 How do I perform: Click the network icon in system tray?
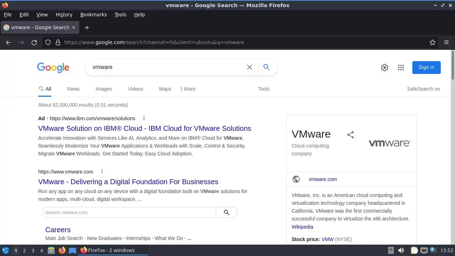[x=424, y=250]
